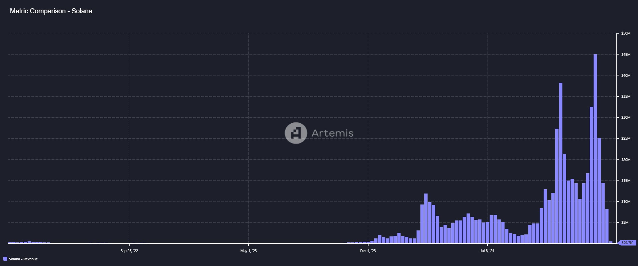Click the $30M y-axis label
This screenshot has width=638, height=266.
pos(626,117)
